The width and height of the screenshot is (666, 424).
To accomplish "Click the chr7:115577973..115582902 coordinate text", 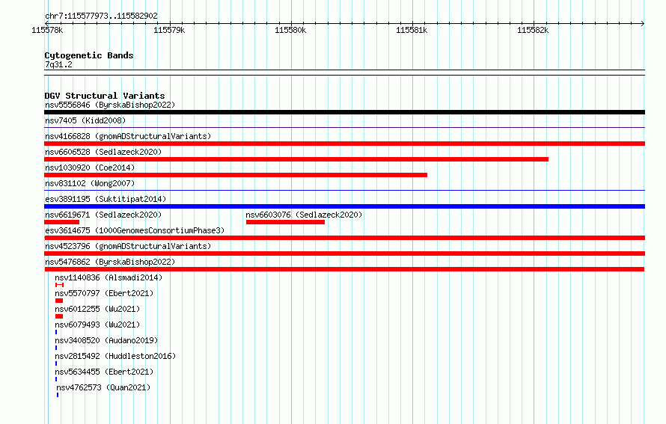I will 101,16.
